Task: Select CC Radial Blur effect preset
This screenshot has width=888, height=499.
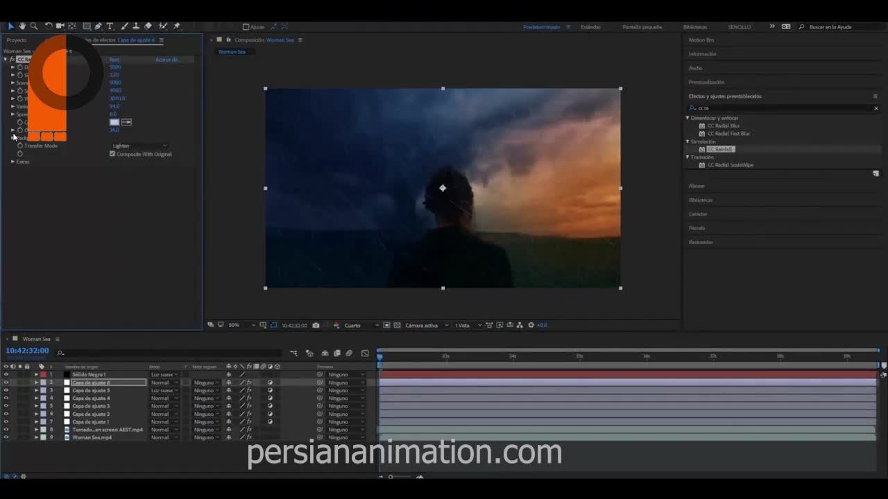Action: pos(723,126)
